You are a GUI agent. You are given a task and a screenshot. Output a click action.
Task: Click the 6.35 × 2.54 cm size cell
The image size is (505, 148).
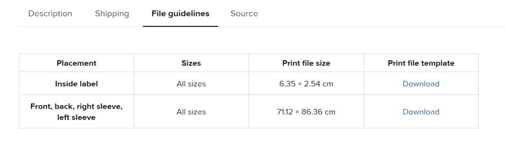click(306, 84)
